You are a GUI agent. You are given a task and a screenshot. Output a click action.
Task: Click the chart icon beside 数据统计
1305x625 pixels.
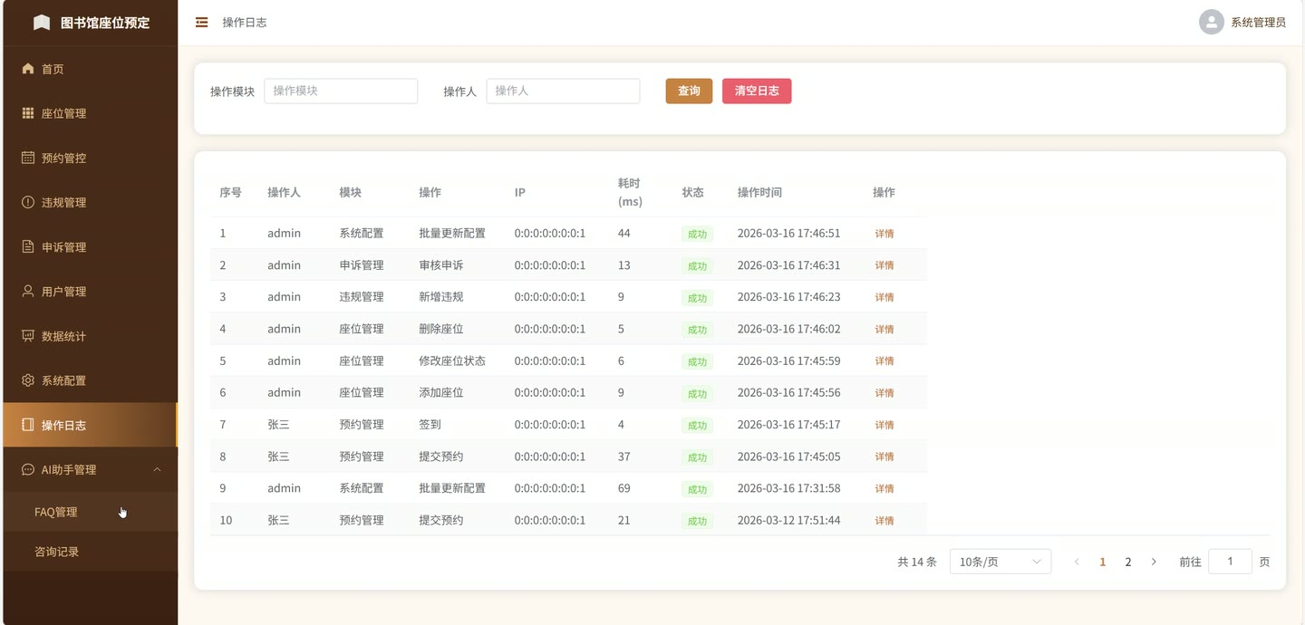tap(27, 335)
